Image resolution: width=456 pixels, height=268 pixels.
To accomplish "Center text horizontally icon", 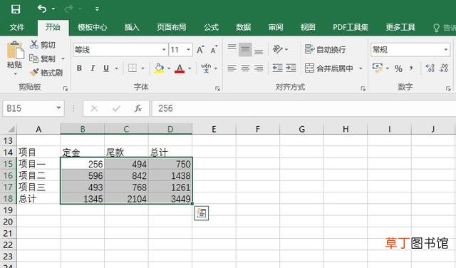I will [x=245, y=68].
